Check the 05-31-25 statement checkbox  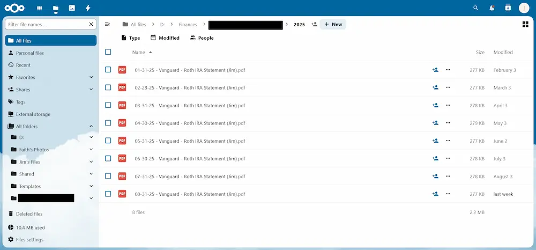coord(108,141)
